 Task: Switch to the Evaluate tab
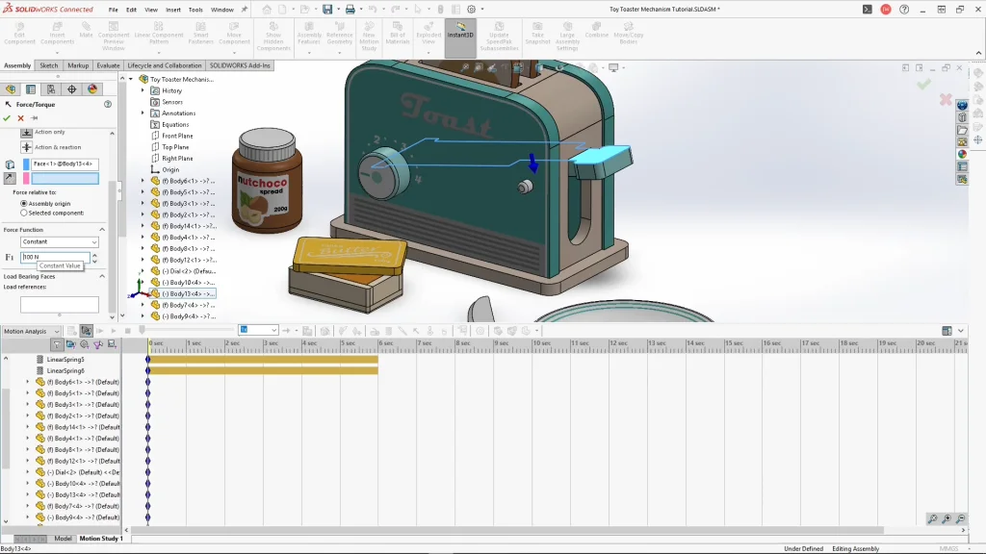coord(108,65)
